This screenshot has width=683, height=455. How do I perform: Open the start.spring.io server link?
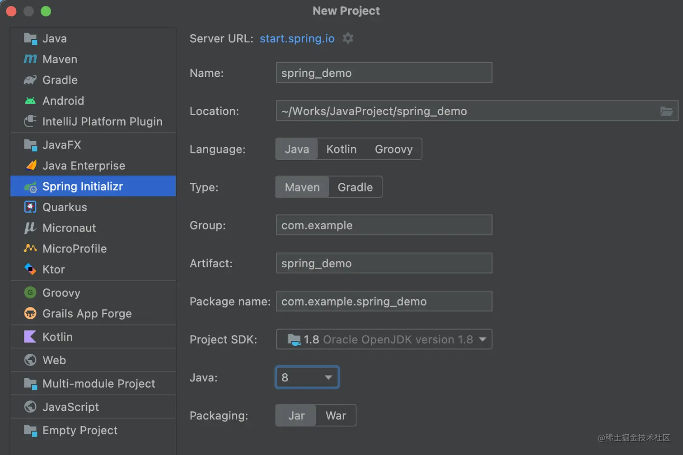pos(297,39)
